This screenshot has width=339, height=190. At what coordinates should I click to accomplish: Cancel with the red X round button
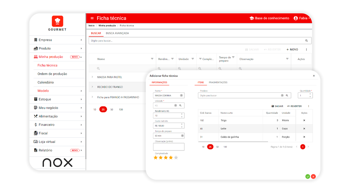[x=314, y=176]
